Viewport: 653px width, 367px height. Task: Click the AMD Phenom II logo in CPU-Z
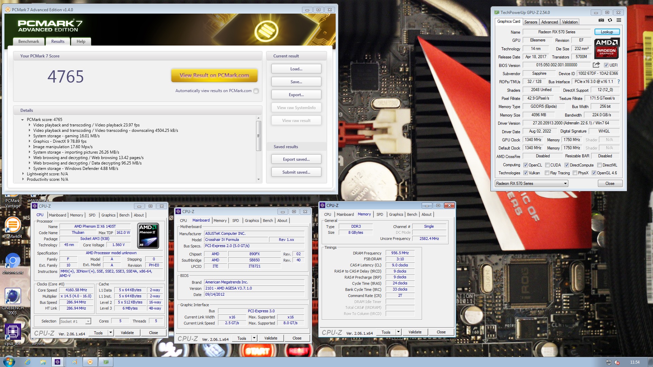(x=148, y=235)
